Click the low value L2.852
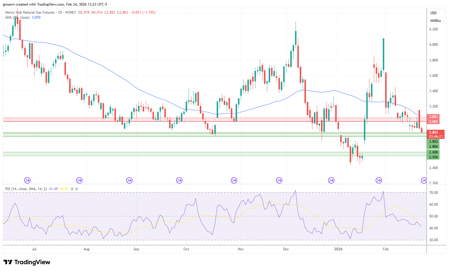The image size is (449, 271). pyautogui.click(x=110, y=12)
